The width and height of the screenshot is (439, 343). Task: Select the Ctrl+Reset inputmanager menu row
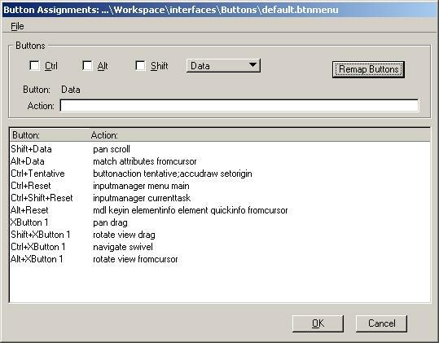tap(220, 186)
